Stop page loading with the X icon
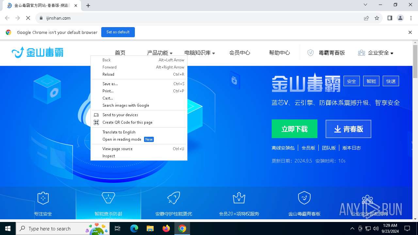The image size is (418, 235). [x=28, y=18]
